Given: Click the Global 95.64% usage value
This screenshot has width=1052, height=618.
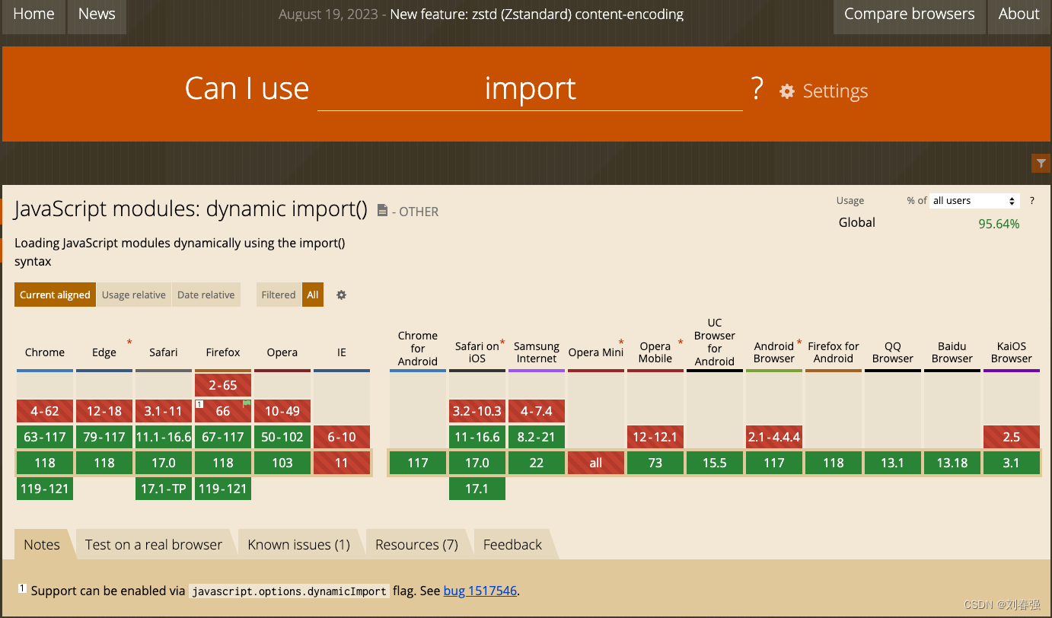Looking at the screenshot, I should 999,224.
